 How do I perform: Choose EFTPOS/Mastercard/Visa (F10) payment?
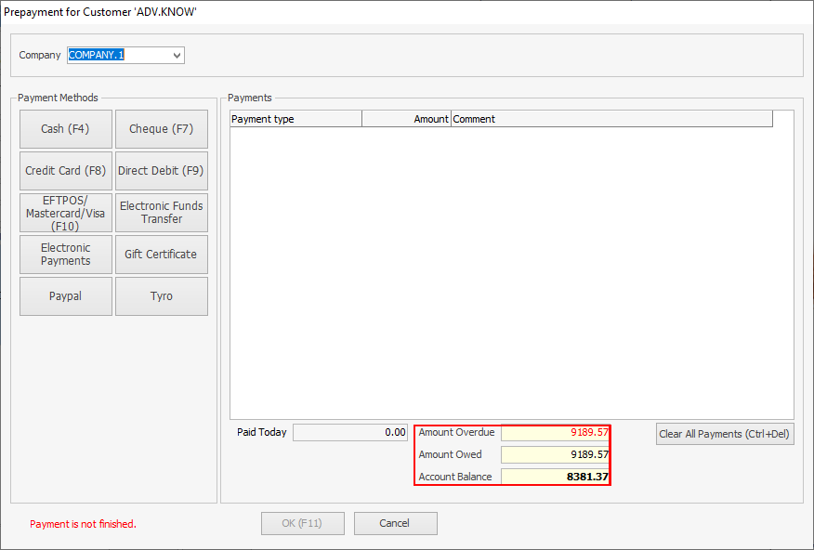(65, 212)
